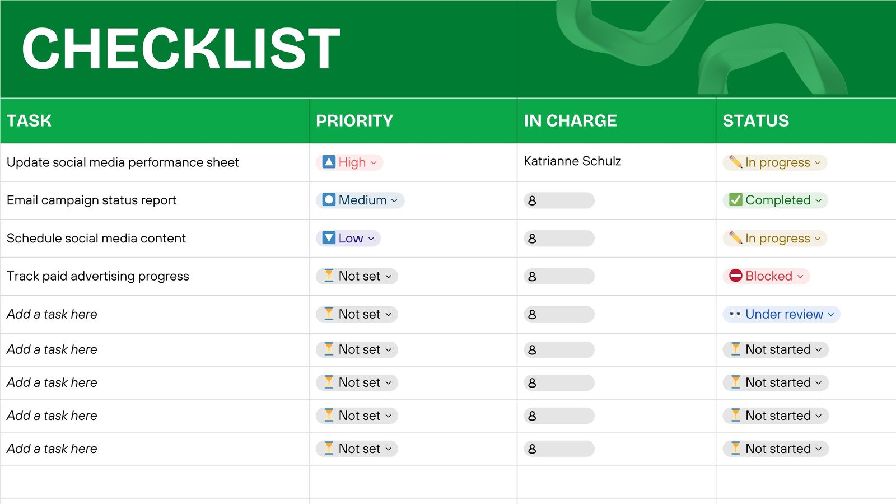This screenshot has height=504, width=896.
Task: Toggle In progress status for social media content
Action: [774, 238]
